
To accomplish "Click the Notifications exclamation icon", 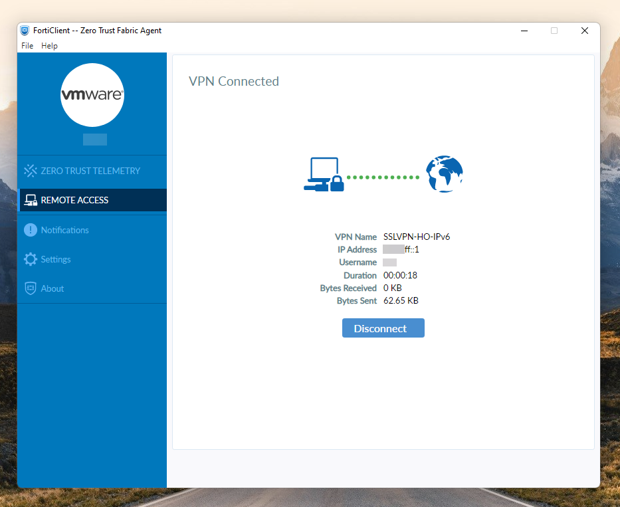I will pos(31,230).
